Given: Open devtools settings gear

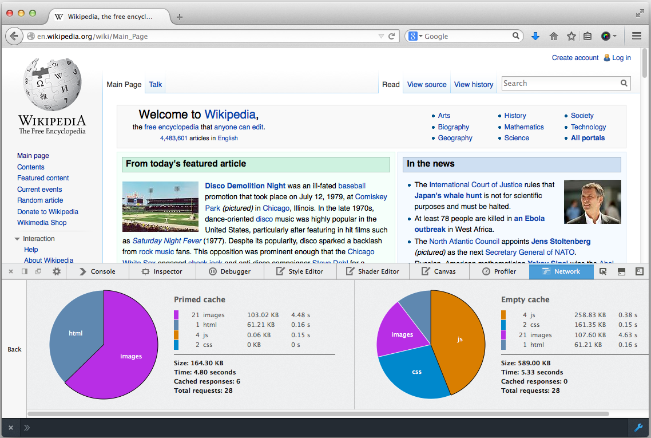Looking at the screenshot, I should [57, 271].
